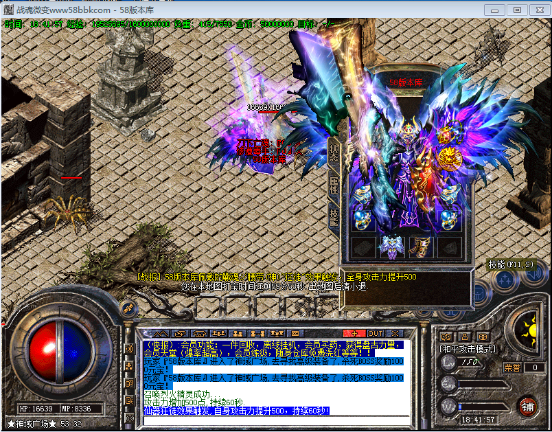
Task: Click the 召唤烈火精灵成功 chat message
Action: pos(183,394)
